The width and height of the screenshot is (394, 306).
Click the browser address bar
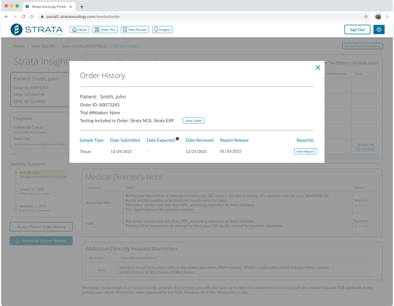click(193, 17)
